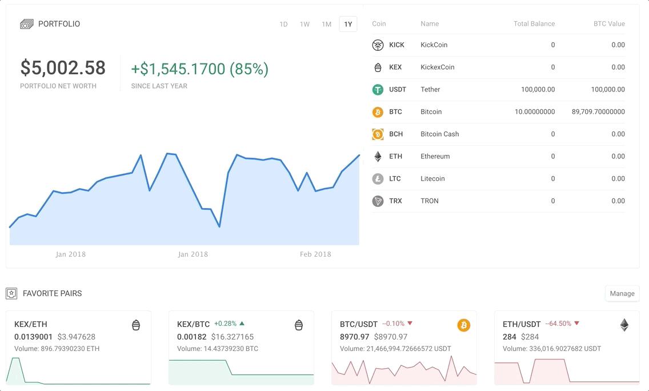This screenshot has height=391, width=649.
Task: Click price 8970.97 on BTC/USDT card
Action: click(354, 337)
